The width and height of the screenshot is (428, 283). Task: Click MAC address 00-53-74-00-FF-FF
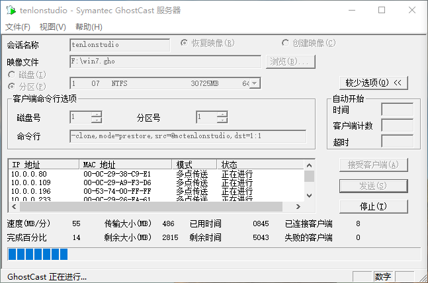117,191
